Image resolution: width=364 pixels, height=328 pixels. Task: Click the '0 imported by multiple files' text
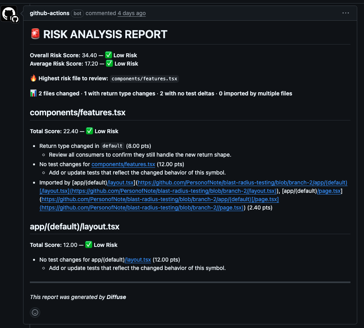[255, 93]
